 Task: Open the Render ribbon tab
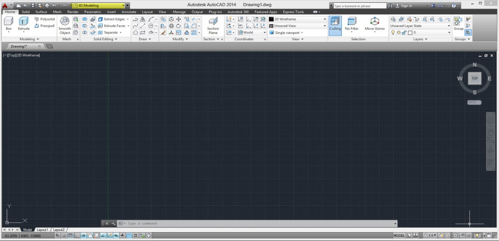click(x=73, y=12)
